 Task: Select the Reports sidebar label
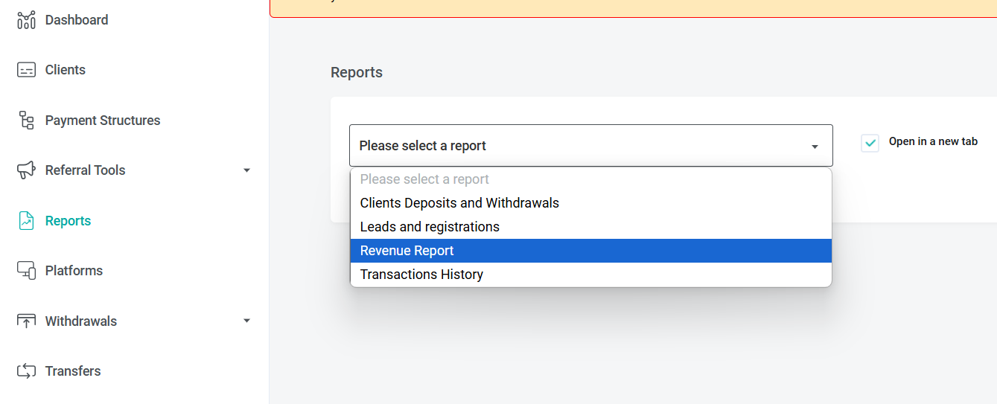68,221
